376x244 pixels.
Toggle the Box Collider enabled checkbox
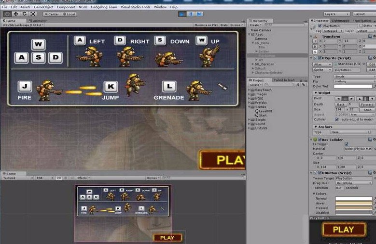coord(320,140)
